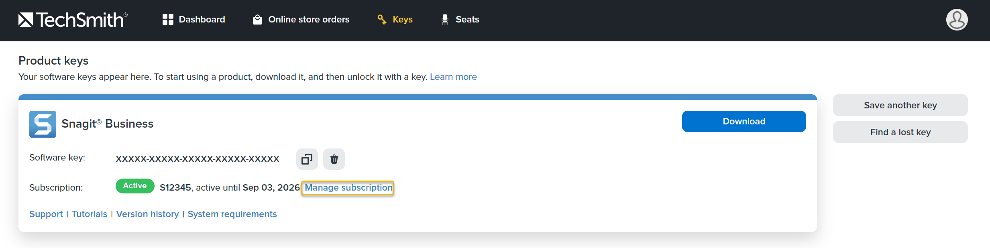990x248 pixels.
Task: Switch to the Seats page
Action: pos(467,20)
